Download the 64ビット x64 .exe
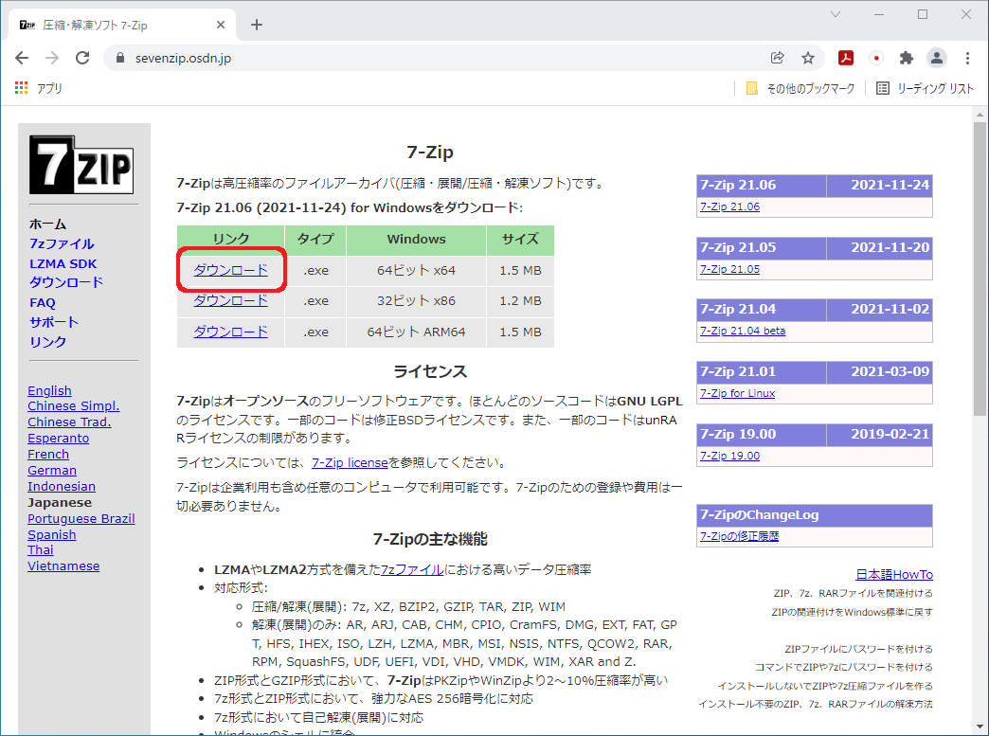989x736 pixels. (x=231, y=270)
